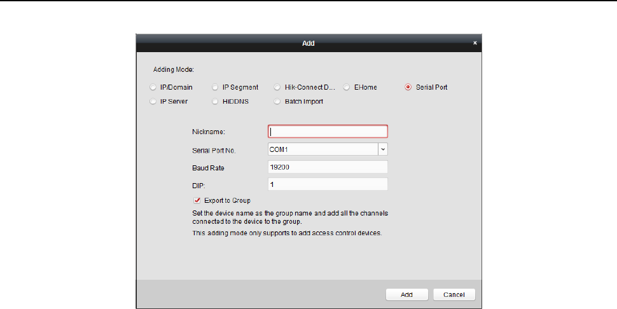Expand the Serial Port No. dropdown arrow
Screen dimensions: 617x309
[x=383, y=149]
